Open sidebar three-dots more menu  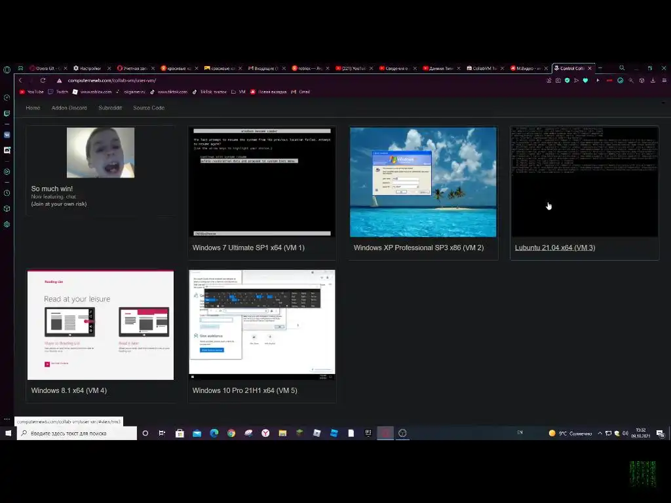pyautogui.click(x=7, y=419)
